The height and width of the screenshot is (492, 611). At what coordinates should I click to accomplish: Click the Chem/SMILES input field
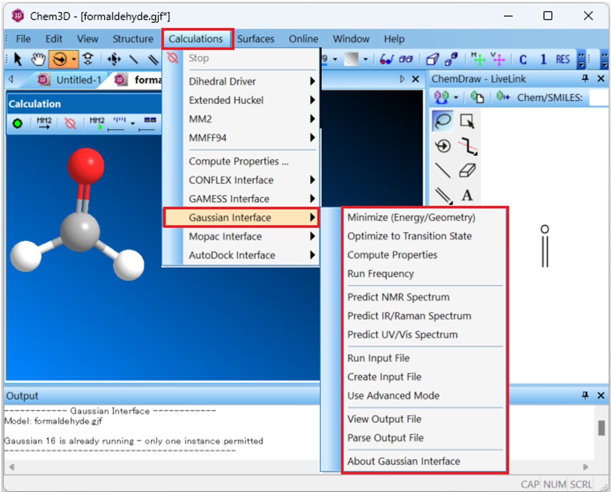[599, 98]
